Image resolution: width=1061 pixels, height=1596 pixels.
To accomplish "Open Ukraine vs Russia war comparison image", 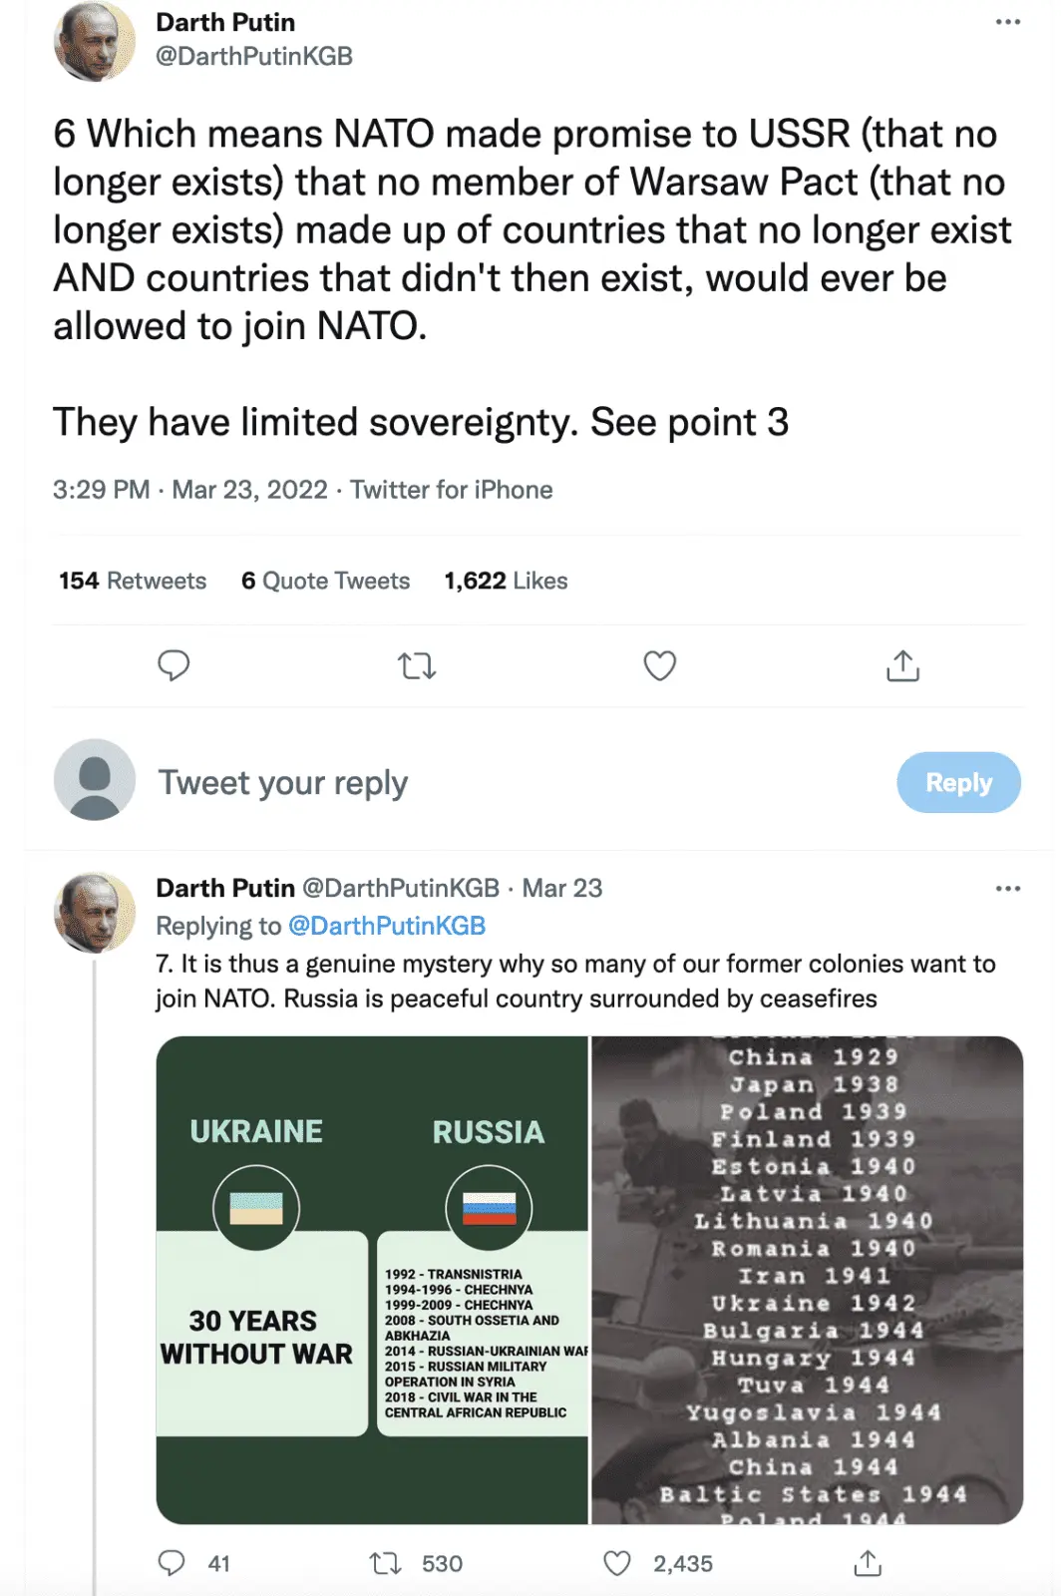I will (x=372, y=1280).
